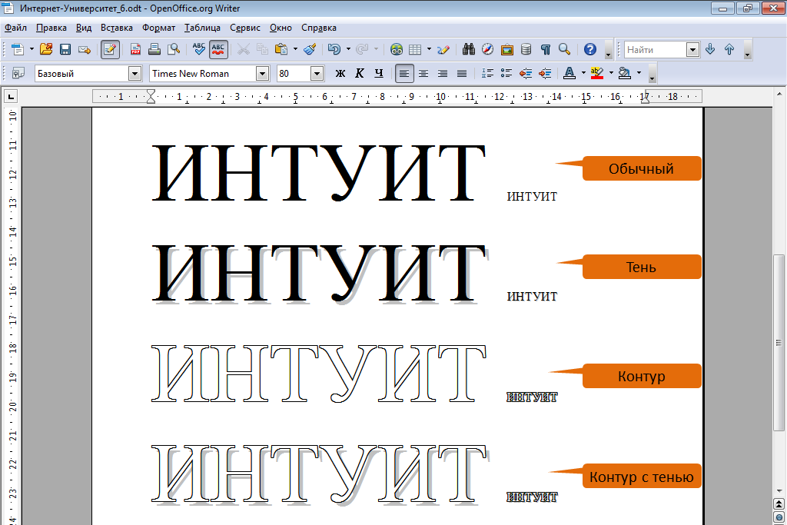Cut the selection with scissors icon

point(244,49)
